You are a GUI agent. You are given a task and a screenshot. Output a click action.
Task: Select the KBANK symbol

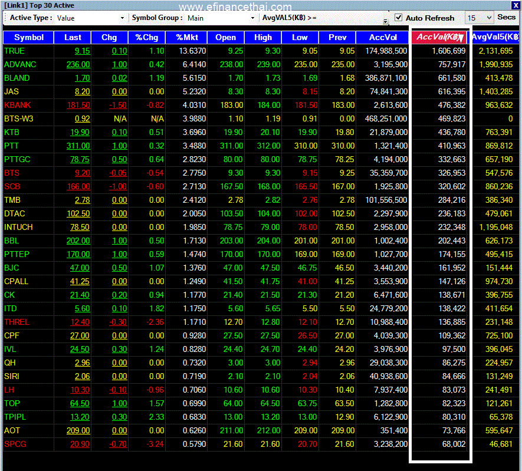[x=17, y=105]
